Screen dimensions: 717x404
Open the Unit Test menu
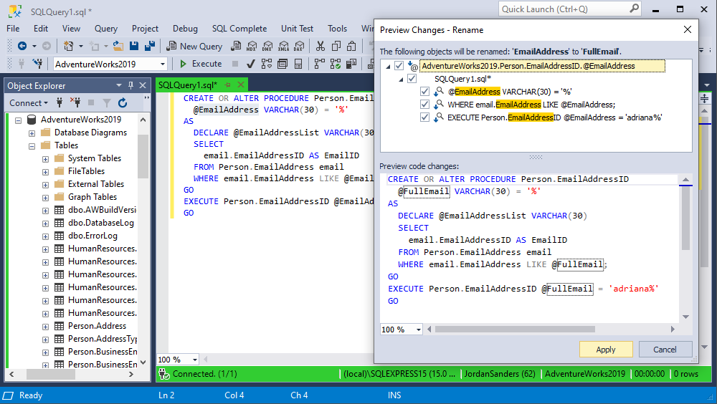click(298, 29)
